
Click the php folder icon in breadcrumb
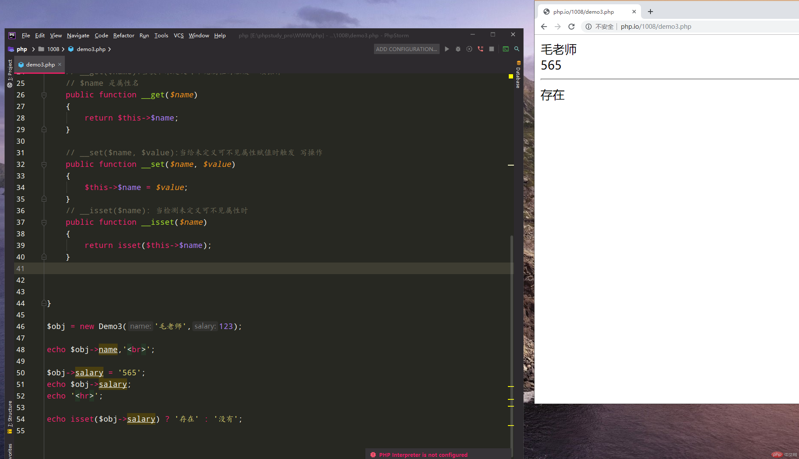tap(11, 49)
